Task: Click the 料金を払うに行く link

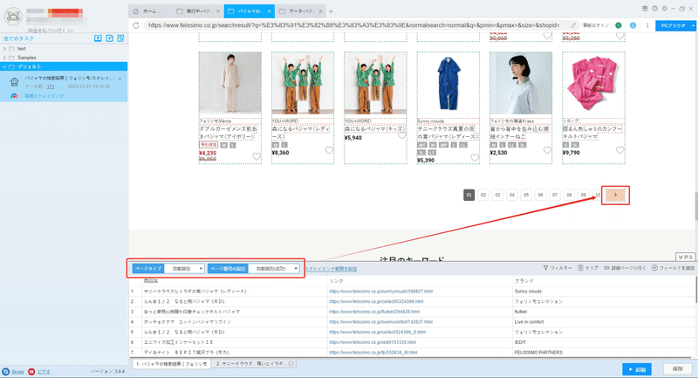Action: [x=51, y=31]
